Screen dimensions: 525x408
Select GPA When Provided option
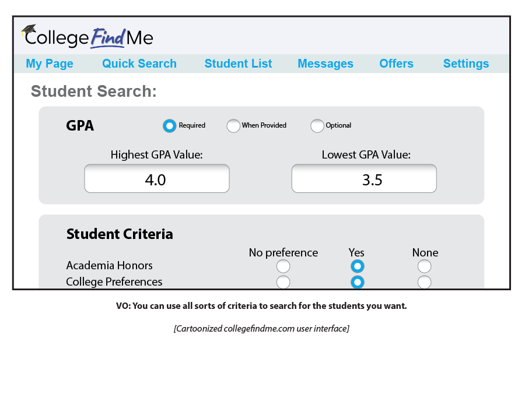pyautogui.click(x=233, y=125)
